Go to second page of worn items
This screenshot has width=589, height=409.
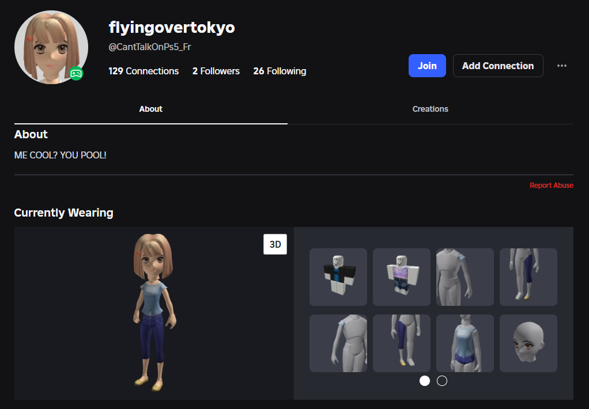[442, 381]
